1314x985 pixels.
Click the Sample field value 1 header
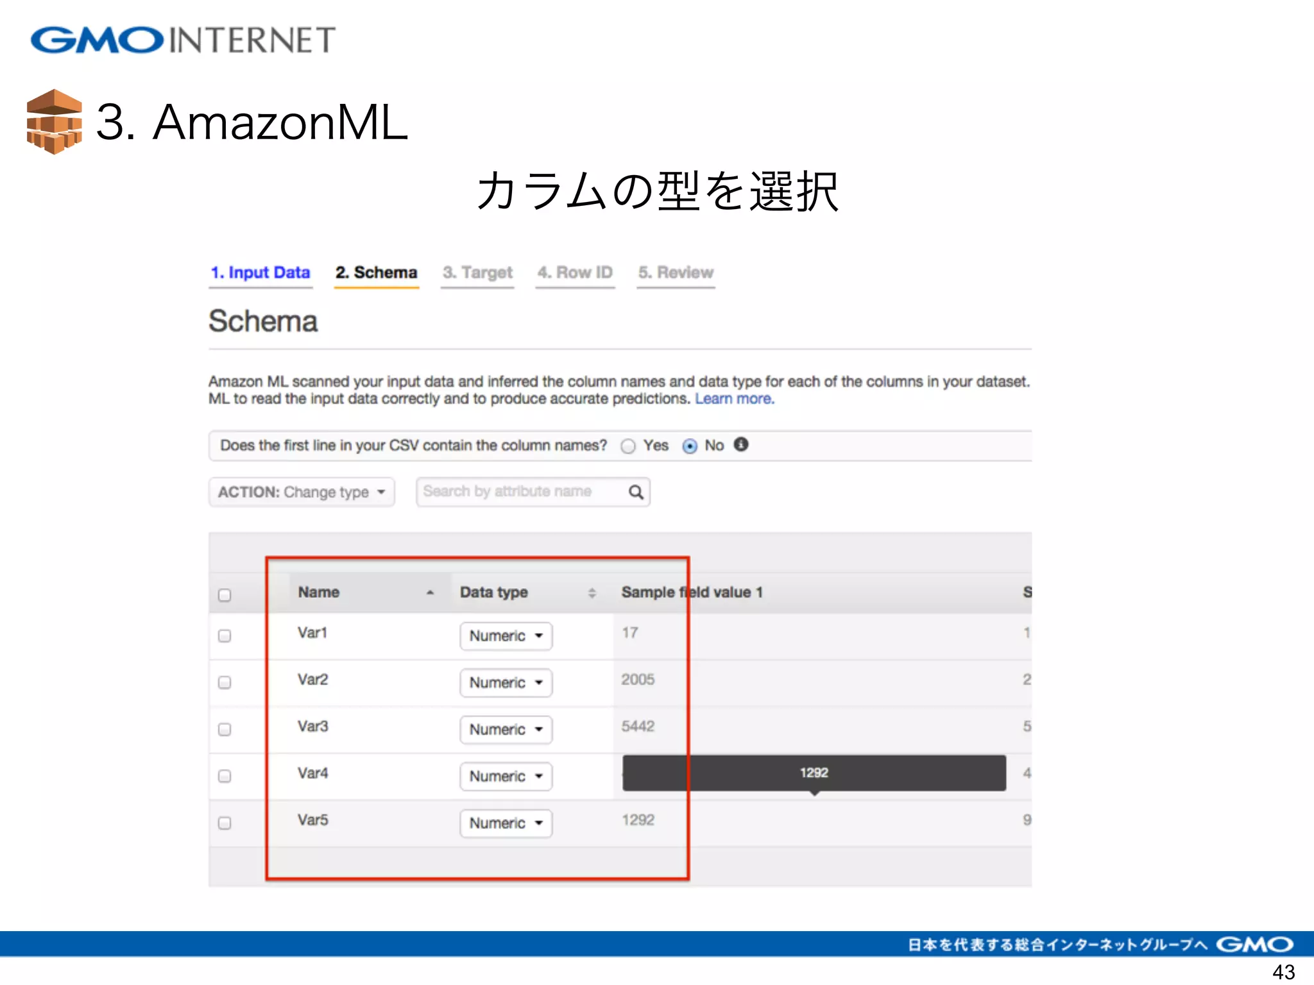pos(692,593)
